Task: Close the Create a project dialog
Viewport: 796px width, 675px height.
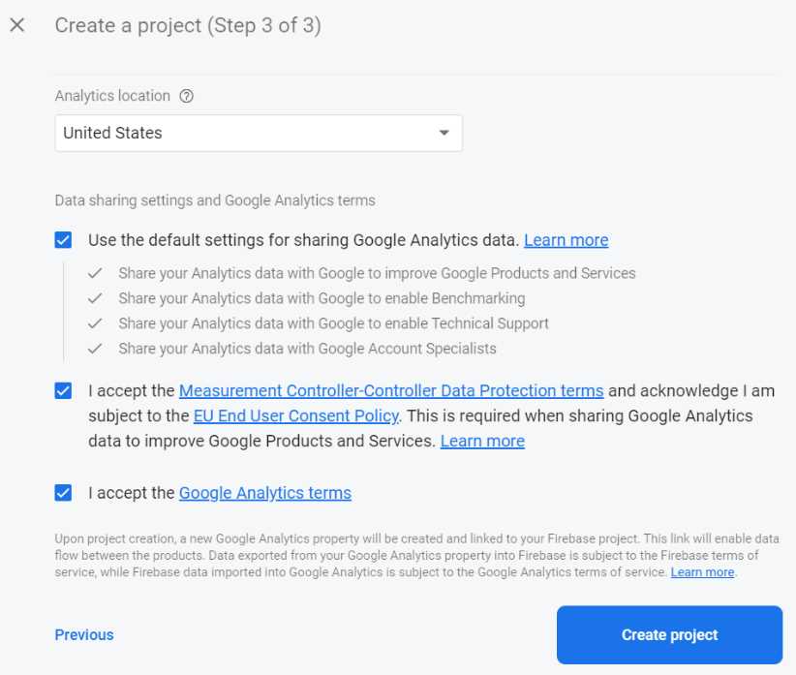Action: click(16, 25)
